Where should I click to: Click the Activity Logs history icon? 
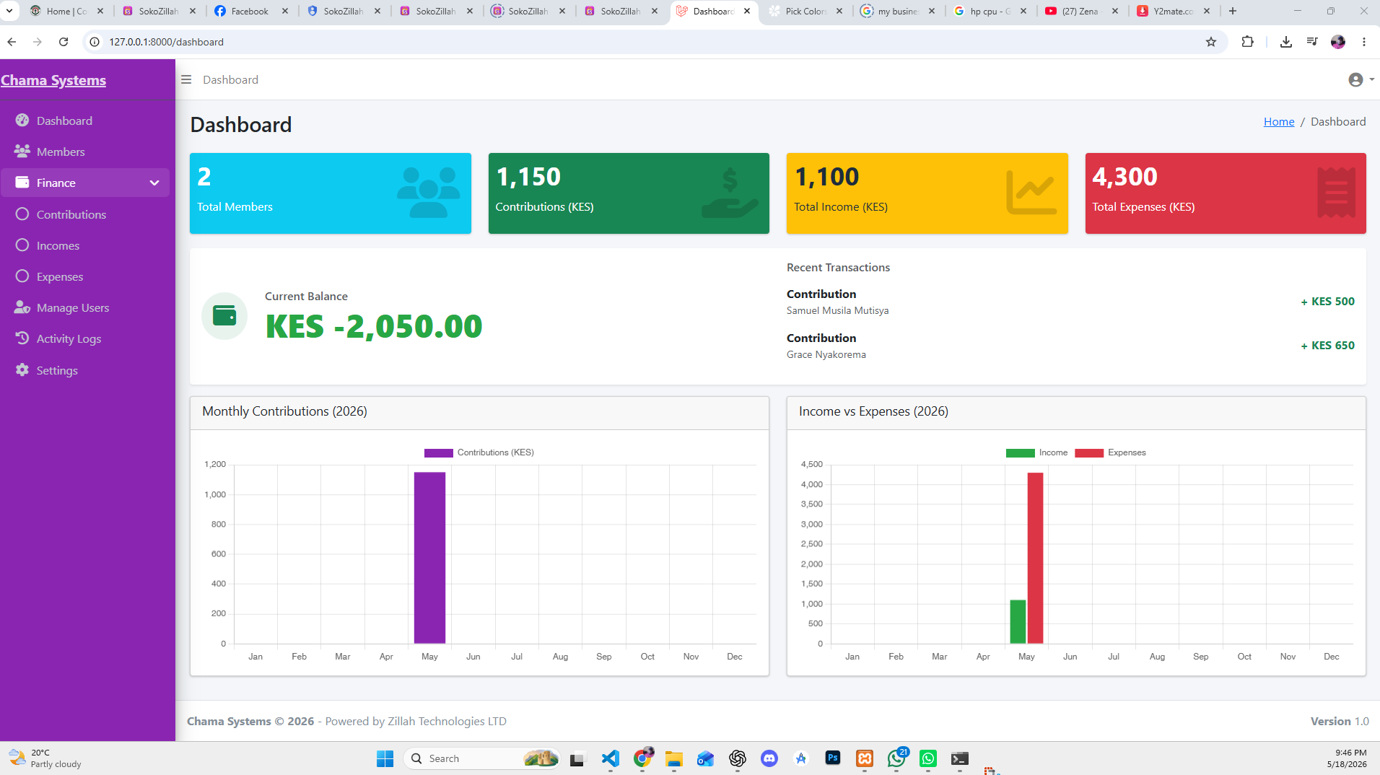click(22, 338)
